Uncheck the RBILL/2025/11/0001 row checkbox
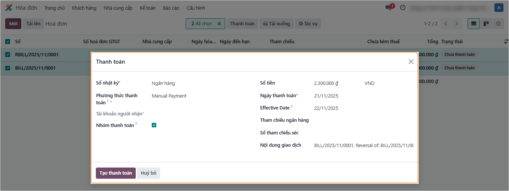The height and width of the screenshot is (191, 509). (x=7, y=55)
